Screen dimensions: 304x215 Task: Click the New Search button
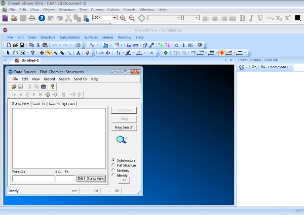(x=124, y=127)
